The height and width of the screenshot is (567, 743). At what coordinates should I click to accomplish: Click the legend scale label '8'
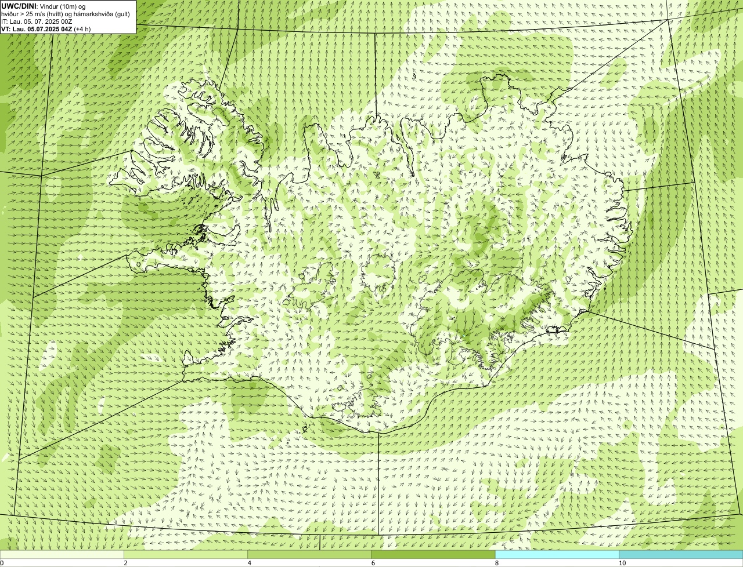coord(496,563)
